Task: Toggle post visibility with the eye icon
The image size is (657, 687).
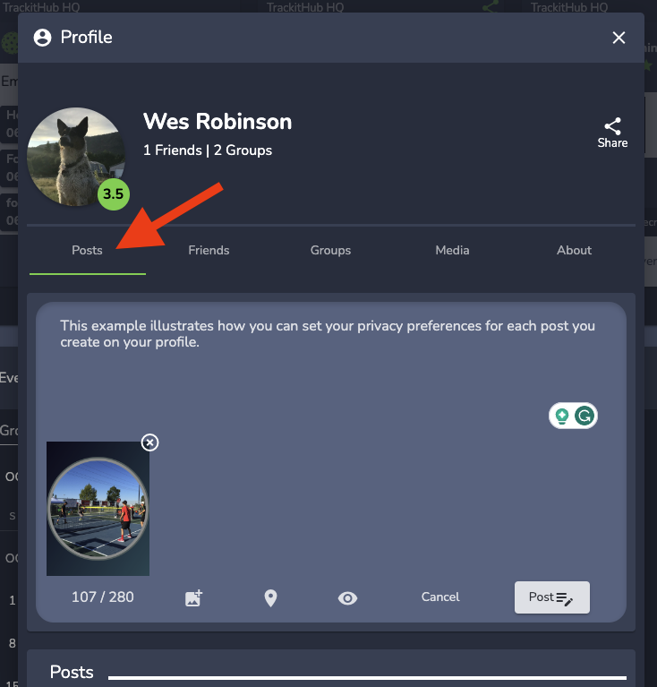Action: (347, 598)
